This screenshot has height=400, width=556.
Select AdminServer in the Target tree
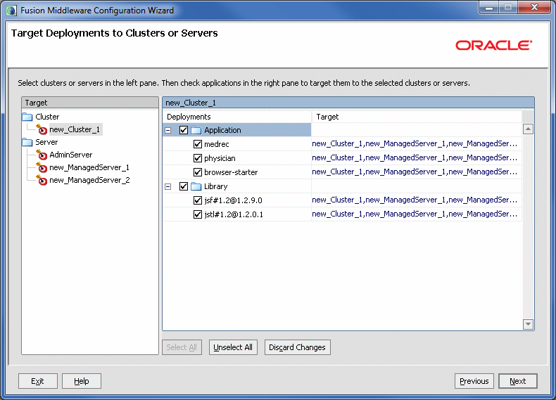[71, 155]
